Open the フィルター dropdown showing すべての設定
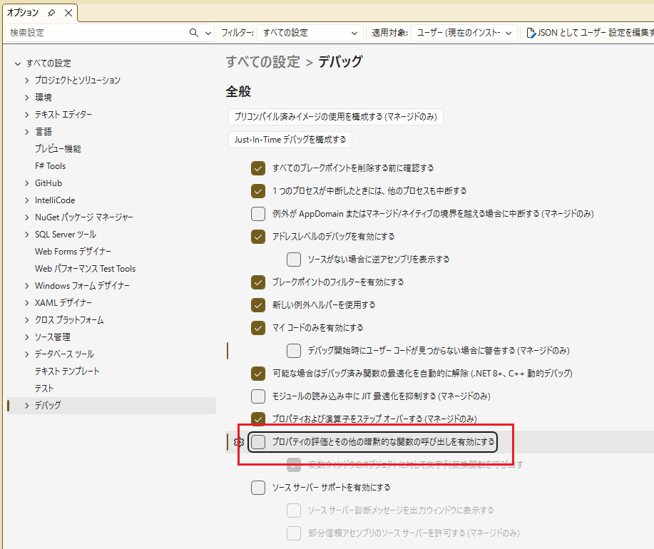The image size is (654, 549). pyautogui.click(x=310, y=33)
